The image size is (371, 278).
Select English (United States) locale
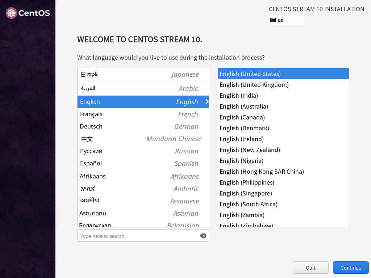[283, 73]
